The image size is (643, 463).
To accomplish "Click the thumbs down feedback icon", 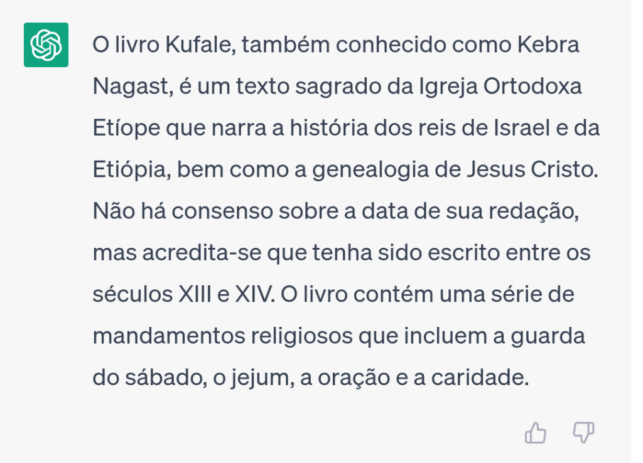I will pyautogui.click(x=583, y=433).
